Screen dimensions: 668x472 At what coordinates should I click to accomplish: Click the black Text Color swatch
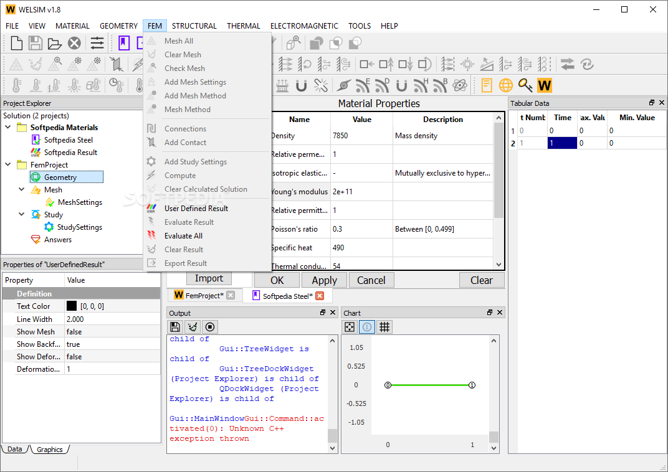point(72,306)
